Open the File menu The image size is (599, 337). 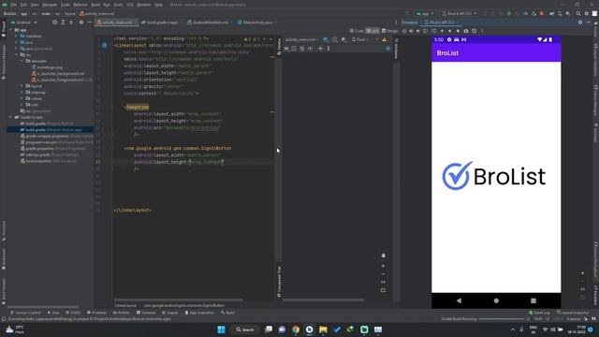tap(13, 5)
